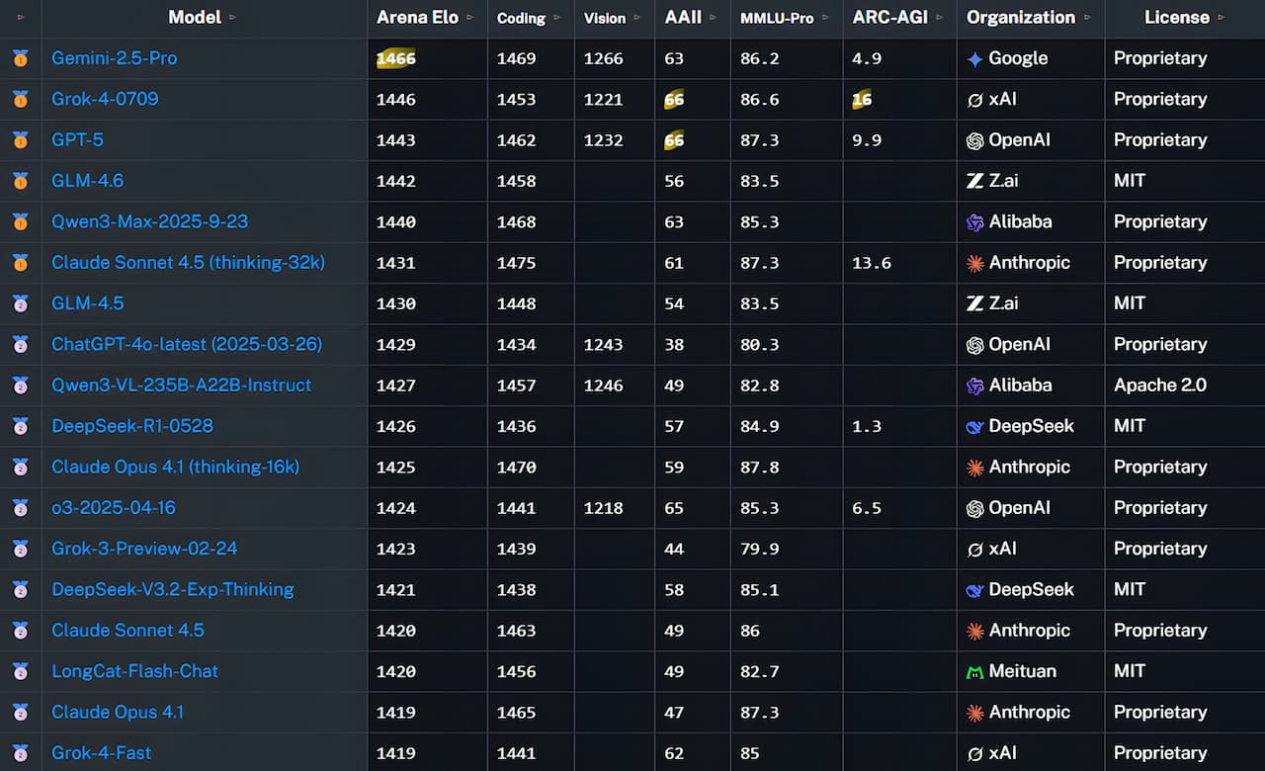Image resolution: width=1265 pixels, height=771 pixels.
Task: Click the ARC-AGI score 13.6 cell
Action: pyautogui.click(x=872, y=263)
